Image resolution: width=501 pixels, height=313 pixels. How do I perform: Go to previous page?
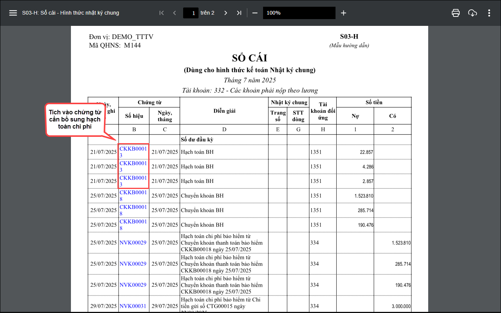[x=175, y=13]
